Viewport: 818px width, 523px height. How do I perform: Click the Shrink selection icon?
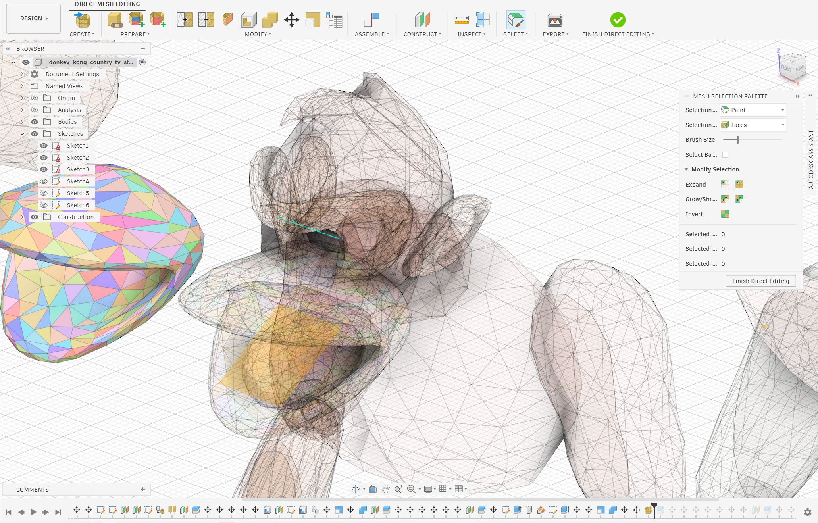(x=739, y=199)
